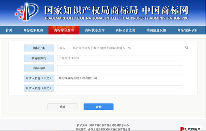
Task: Click the 国家知识产权局商标局 中国商标网 title
Action: 116,10
